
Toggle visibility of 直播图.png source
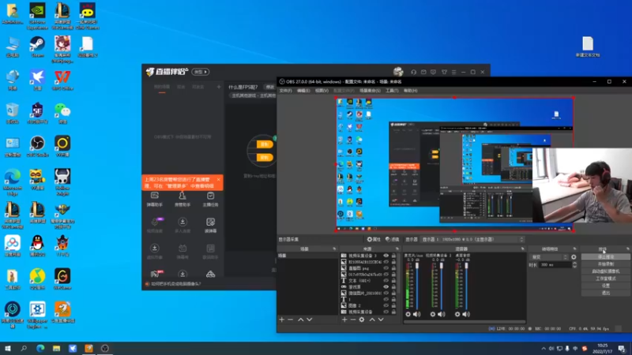386,268
